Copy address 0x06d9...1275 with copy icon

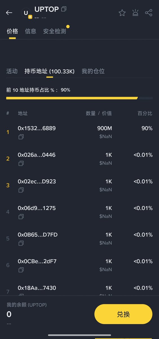(21, 217)
